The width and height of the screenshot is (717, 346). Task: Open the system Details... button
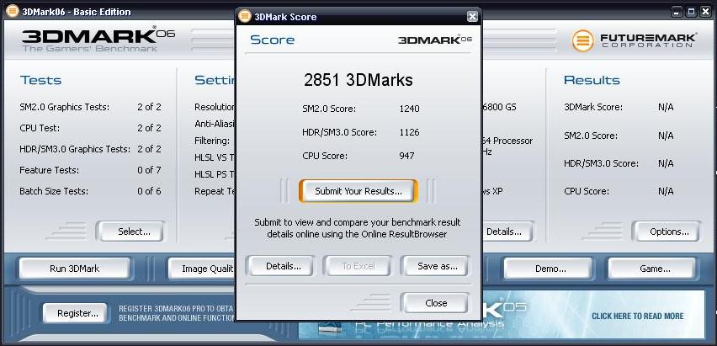click(507, 232)
